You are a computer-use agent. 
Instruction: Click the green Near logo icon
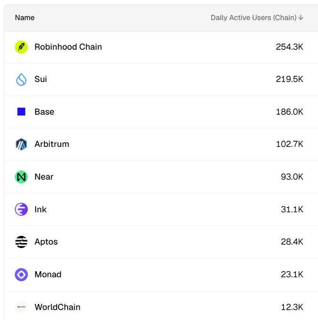click(21, 177)
